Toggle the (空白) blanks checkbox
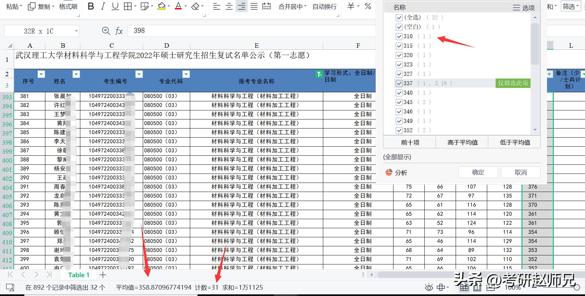585x296 pixels. pos(399,27)
